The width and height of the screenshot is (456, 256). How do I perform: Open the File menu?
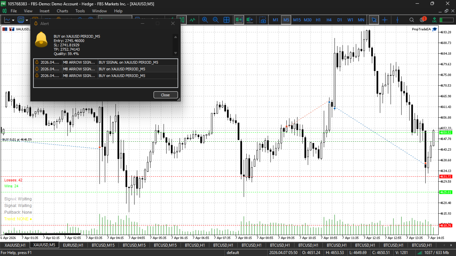coord(14,11)
